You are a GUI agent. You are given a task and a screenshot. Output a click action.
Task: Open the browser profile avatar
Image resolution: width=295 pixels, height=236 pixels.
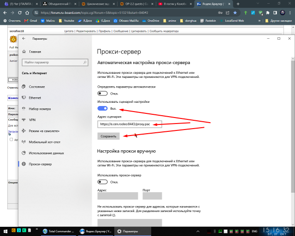tap(283, 12)
